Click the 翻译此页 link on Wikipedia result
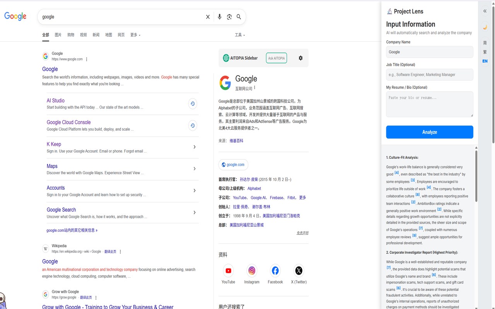Screen dimensions: 495x309 click(x=110, y=251)
